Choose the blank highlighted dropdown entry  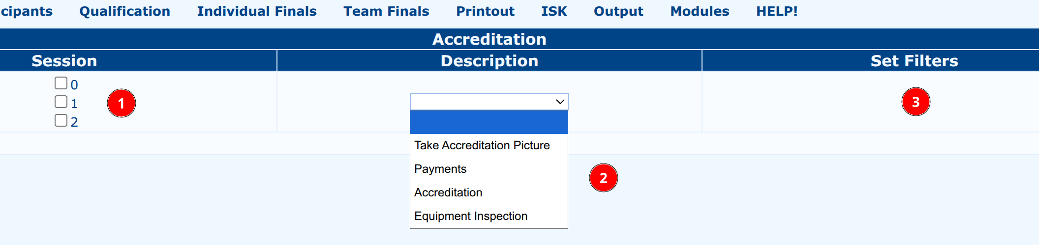(x=489, y=122)
